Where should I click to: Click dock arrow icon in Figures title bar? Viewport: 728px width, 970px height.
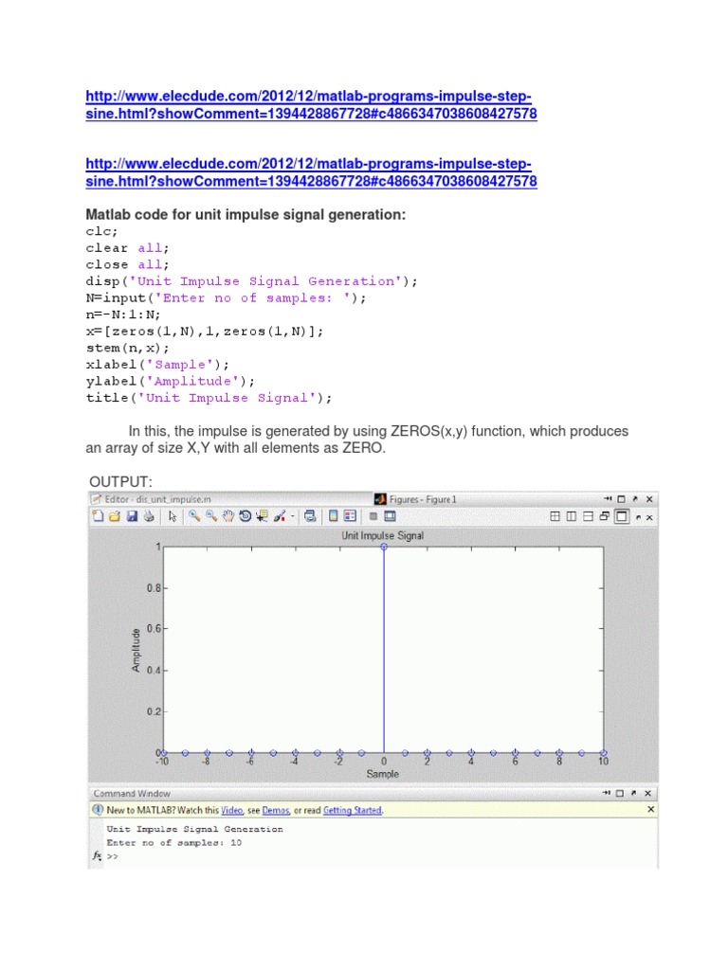pyautogui.click(x=608, y=498)
